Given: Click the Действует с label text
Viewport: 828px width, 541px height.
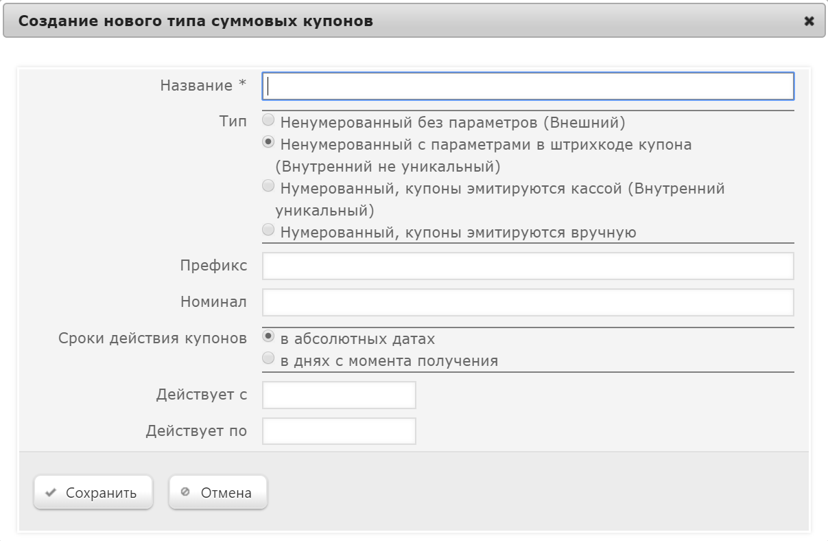Looking at the screenshot, I should 202,395.
